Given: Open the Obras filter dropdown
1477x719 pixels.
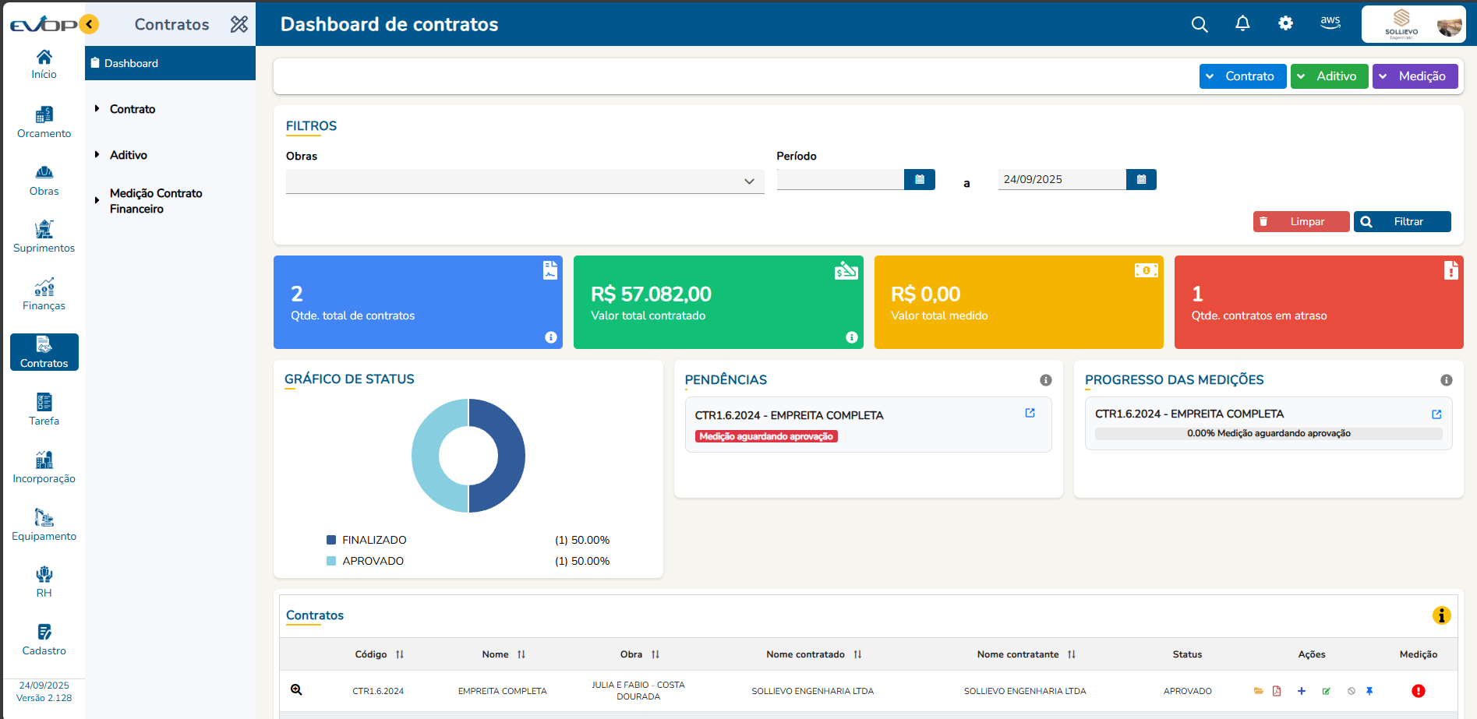Looking at the screenshot, I should point(525,181).
